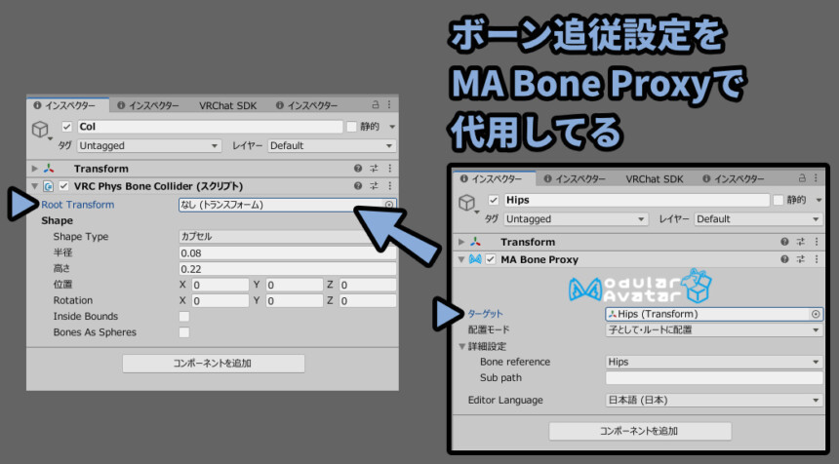The width and height of the screenshot is (839, 464).
Task: Open help for VRC Phys Bone Collider
Action: pyautogui.click(x=358, y=186)
